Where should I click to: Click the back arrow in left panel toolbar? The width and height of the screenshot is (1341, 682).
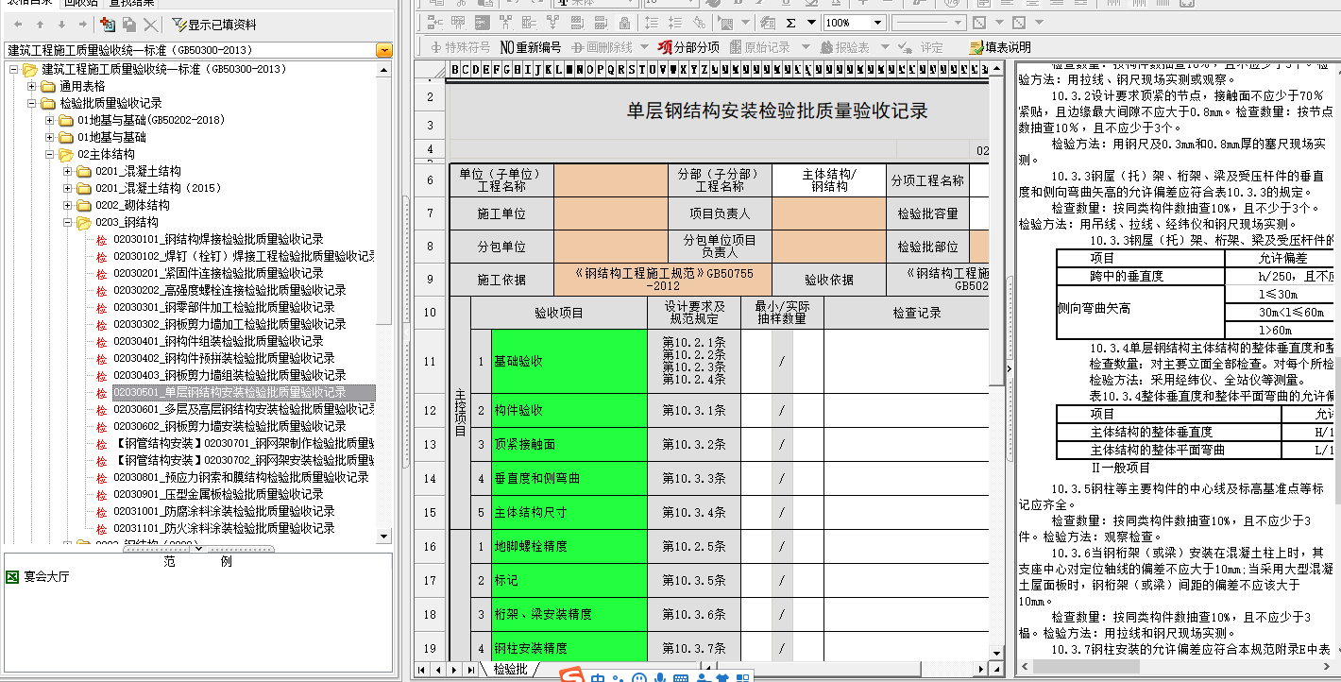pyautogui.click(x=18, y=24)
